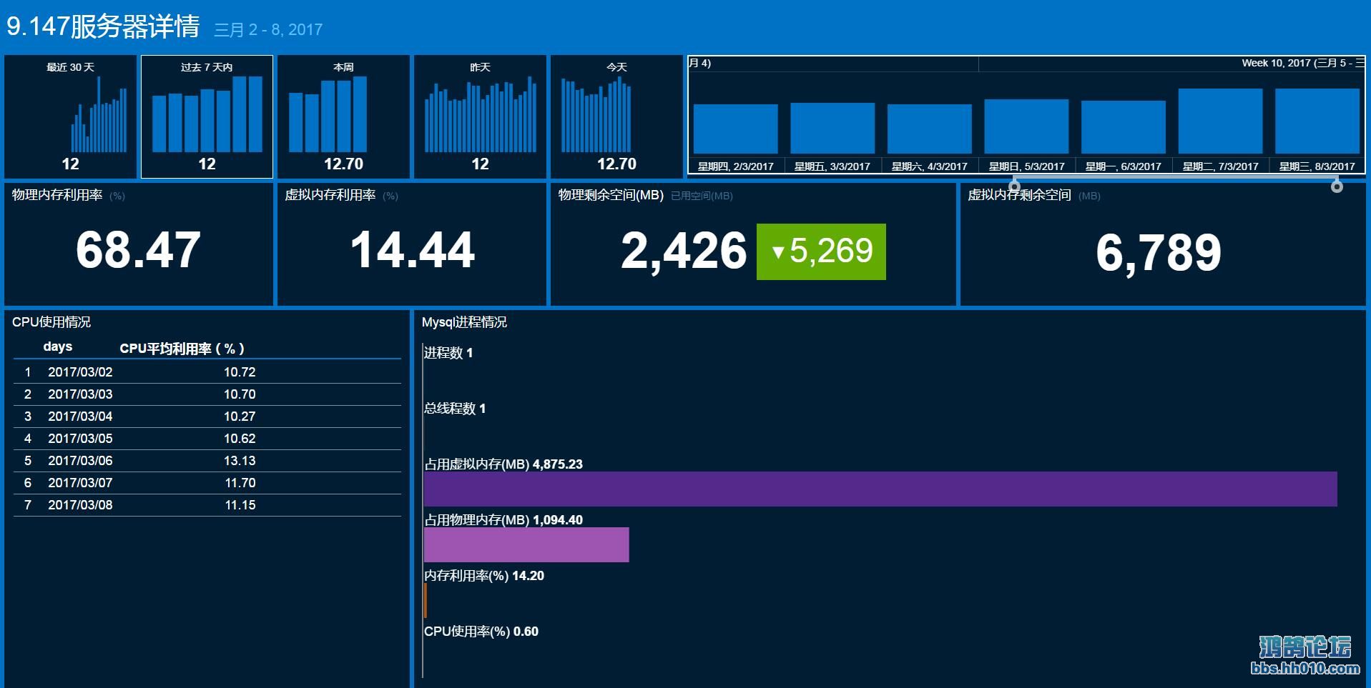Image resolution: width=1371 pixels, height=688 pixels.
Task: Click the timeline bar for 星期二, 7/3/2017
Action: (x=1220, y=121)
